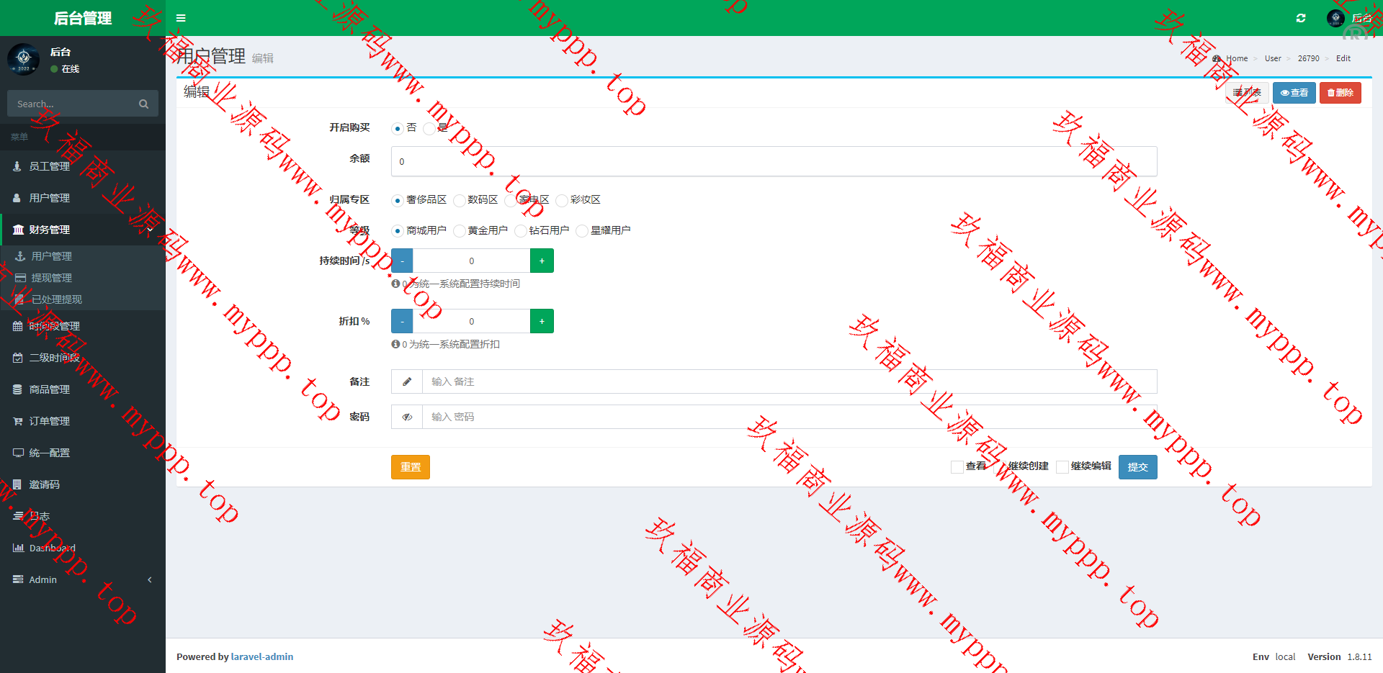
Task: Decrease discount with the minus button
Action: pyautogui.click(x=402, y=321)
